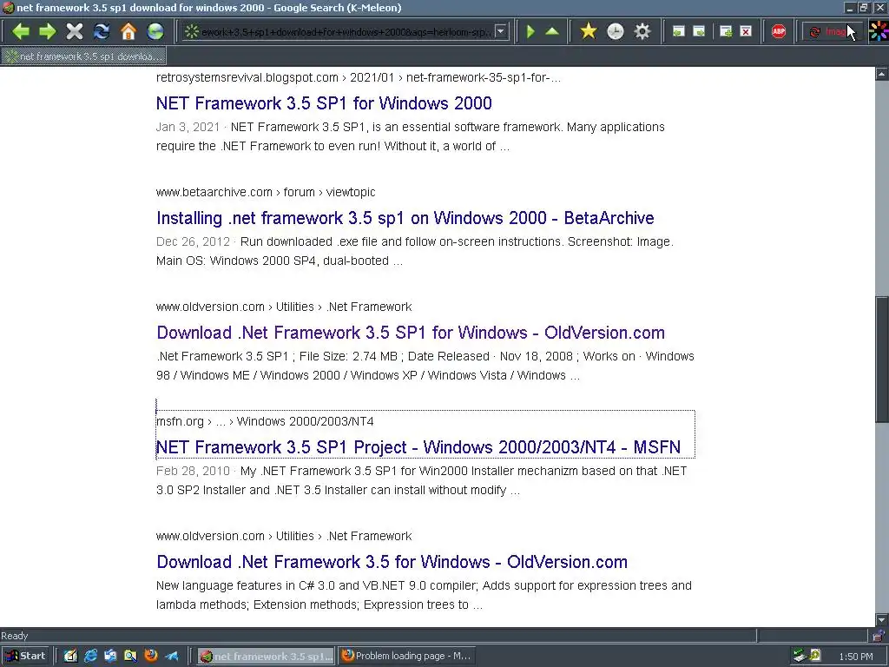This screenshot has width=889, height=667.
Task: Switch to 'Problem loading page' Firefox taskbar button
Action: (x=406, y=657)
